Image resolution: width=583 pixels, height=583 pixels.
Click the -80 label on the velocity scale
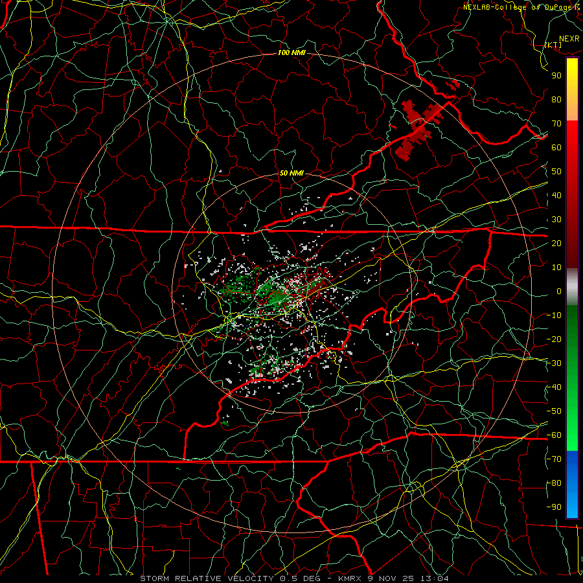pyautogui.click(x=554, y=483)
